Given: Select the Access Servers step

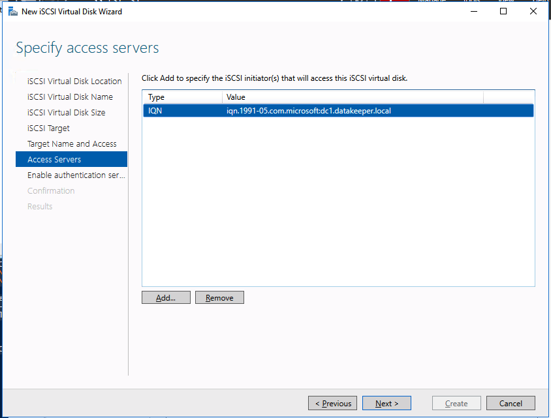Looking at the screenshot, I should 54,160.
